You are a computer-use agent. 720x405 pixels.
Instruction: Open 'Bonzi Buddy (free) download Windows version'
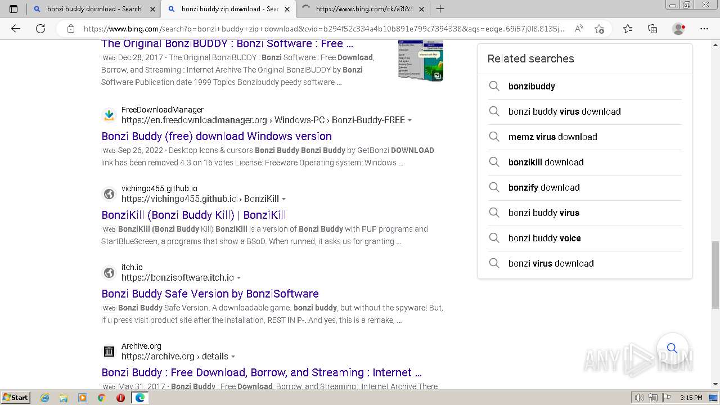(217, 136)
